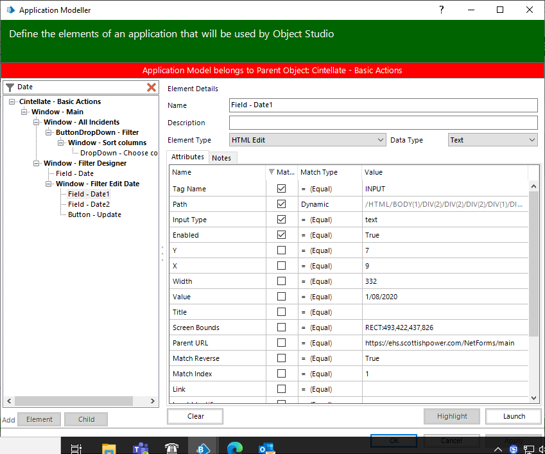545x454 pixels.
Task: Click the help question mark in title bar
Action: 442,10
